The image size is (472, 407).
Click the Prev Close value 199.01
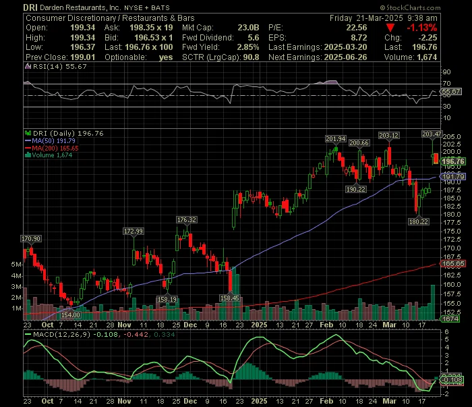[x=83, y=57]
